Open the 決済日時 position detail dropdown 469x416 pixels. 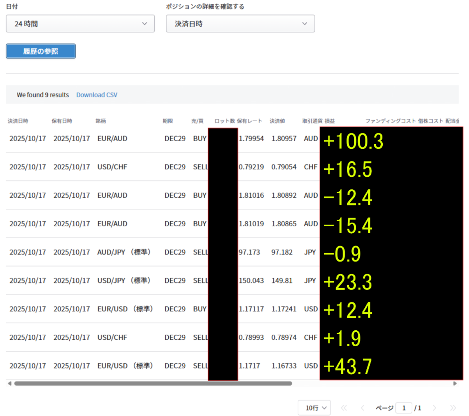click(x=240, y=23)
